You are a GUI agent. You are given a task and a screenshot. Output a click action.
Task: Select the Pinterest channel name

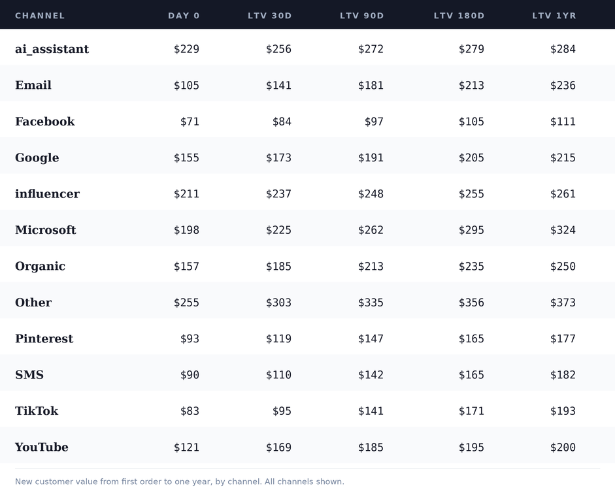point(44,338)
